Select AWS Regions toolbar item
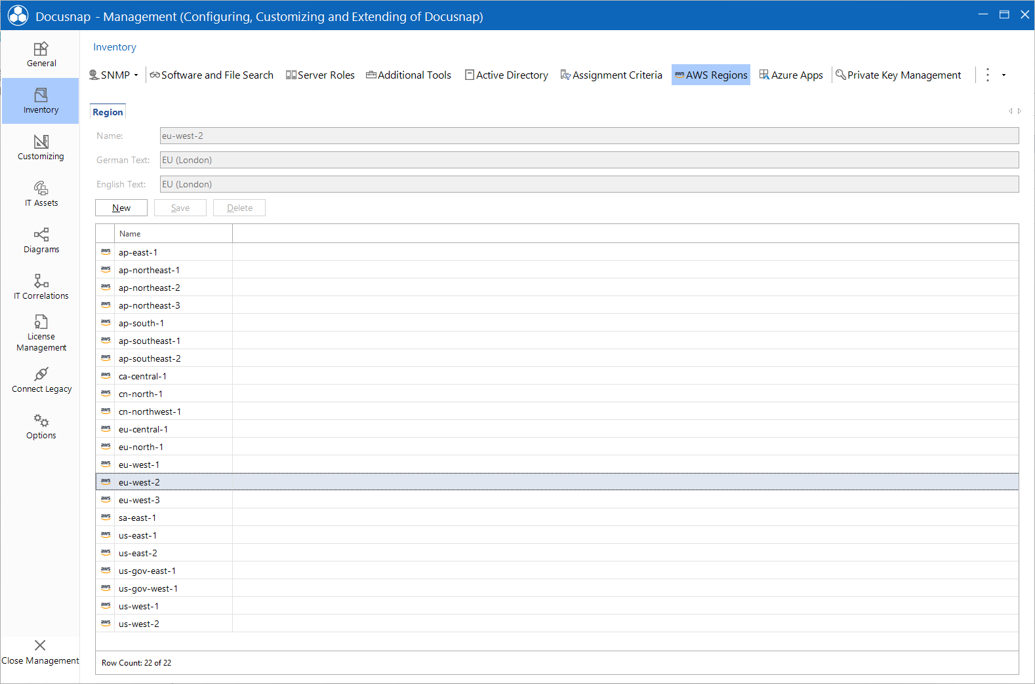 711,75
